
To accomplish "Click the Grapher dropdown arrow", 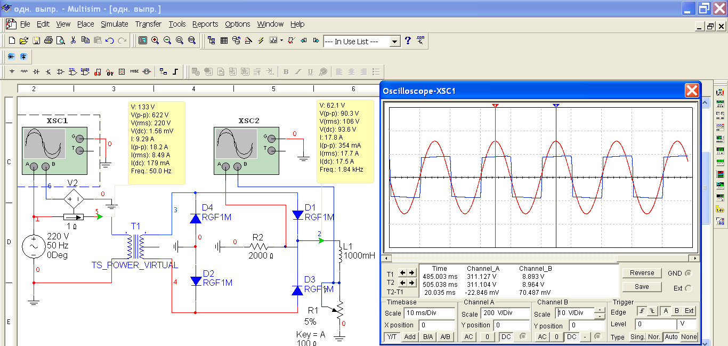I will click(281, 41).
